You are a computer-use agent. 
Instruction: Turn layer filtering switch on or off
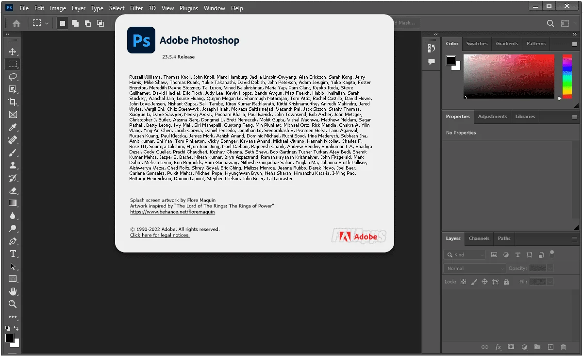[x=552, y=254]
